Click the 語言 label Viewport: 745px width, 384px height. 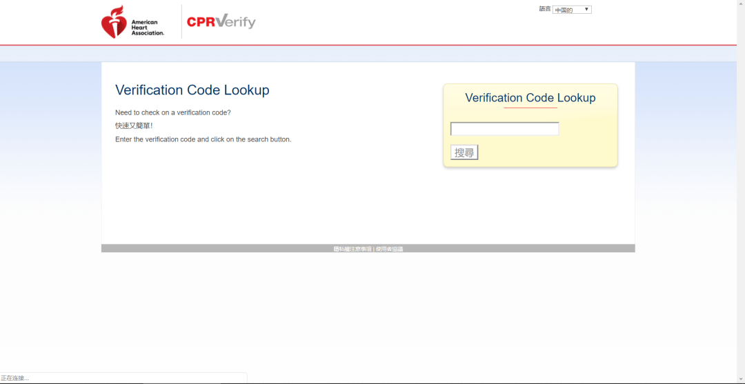[545, 9]
